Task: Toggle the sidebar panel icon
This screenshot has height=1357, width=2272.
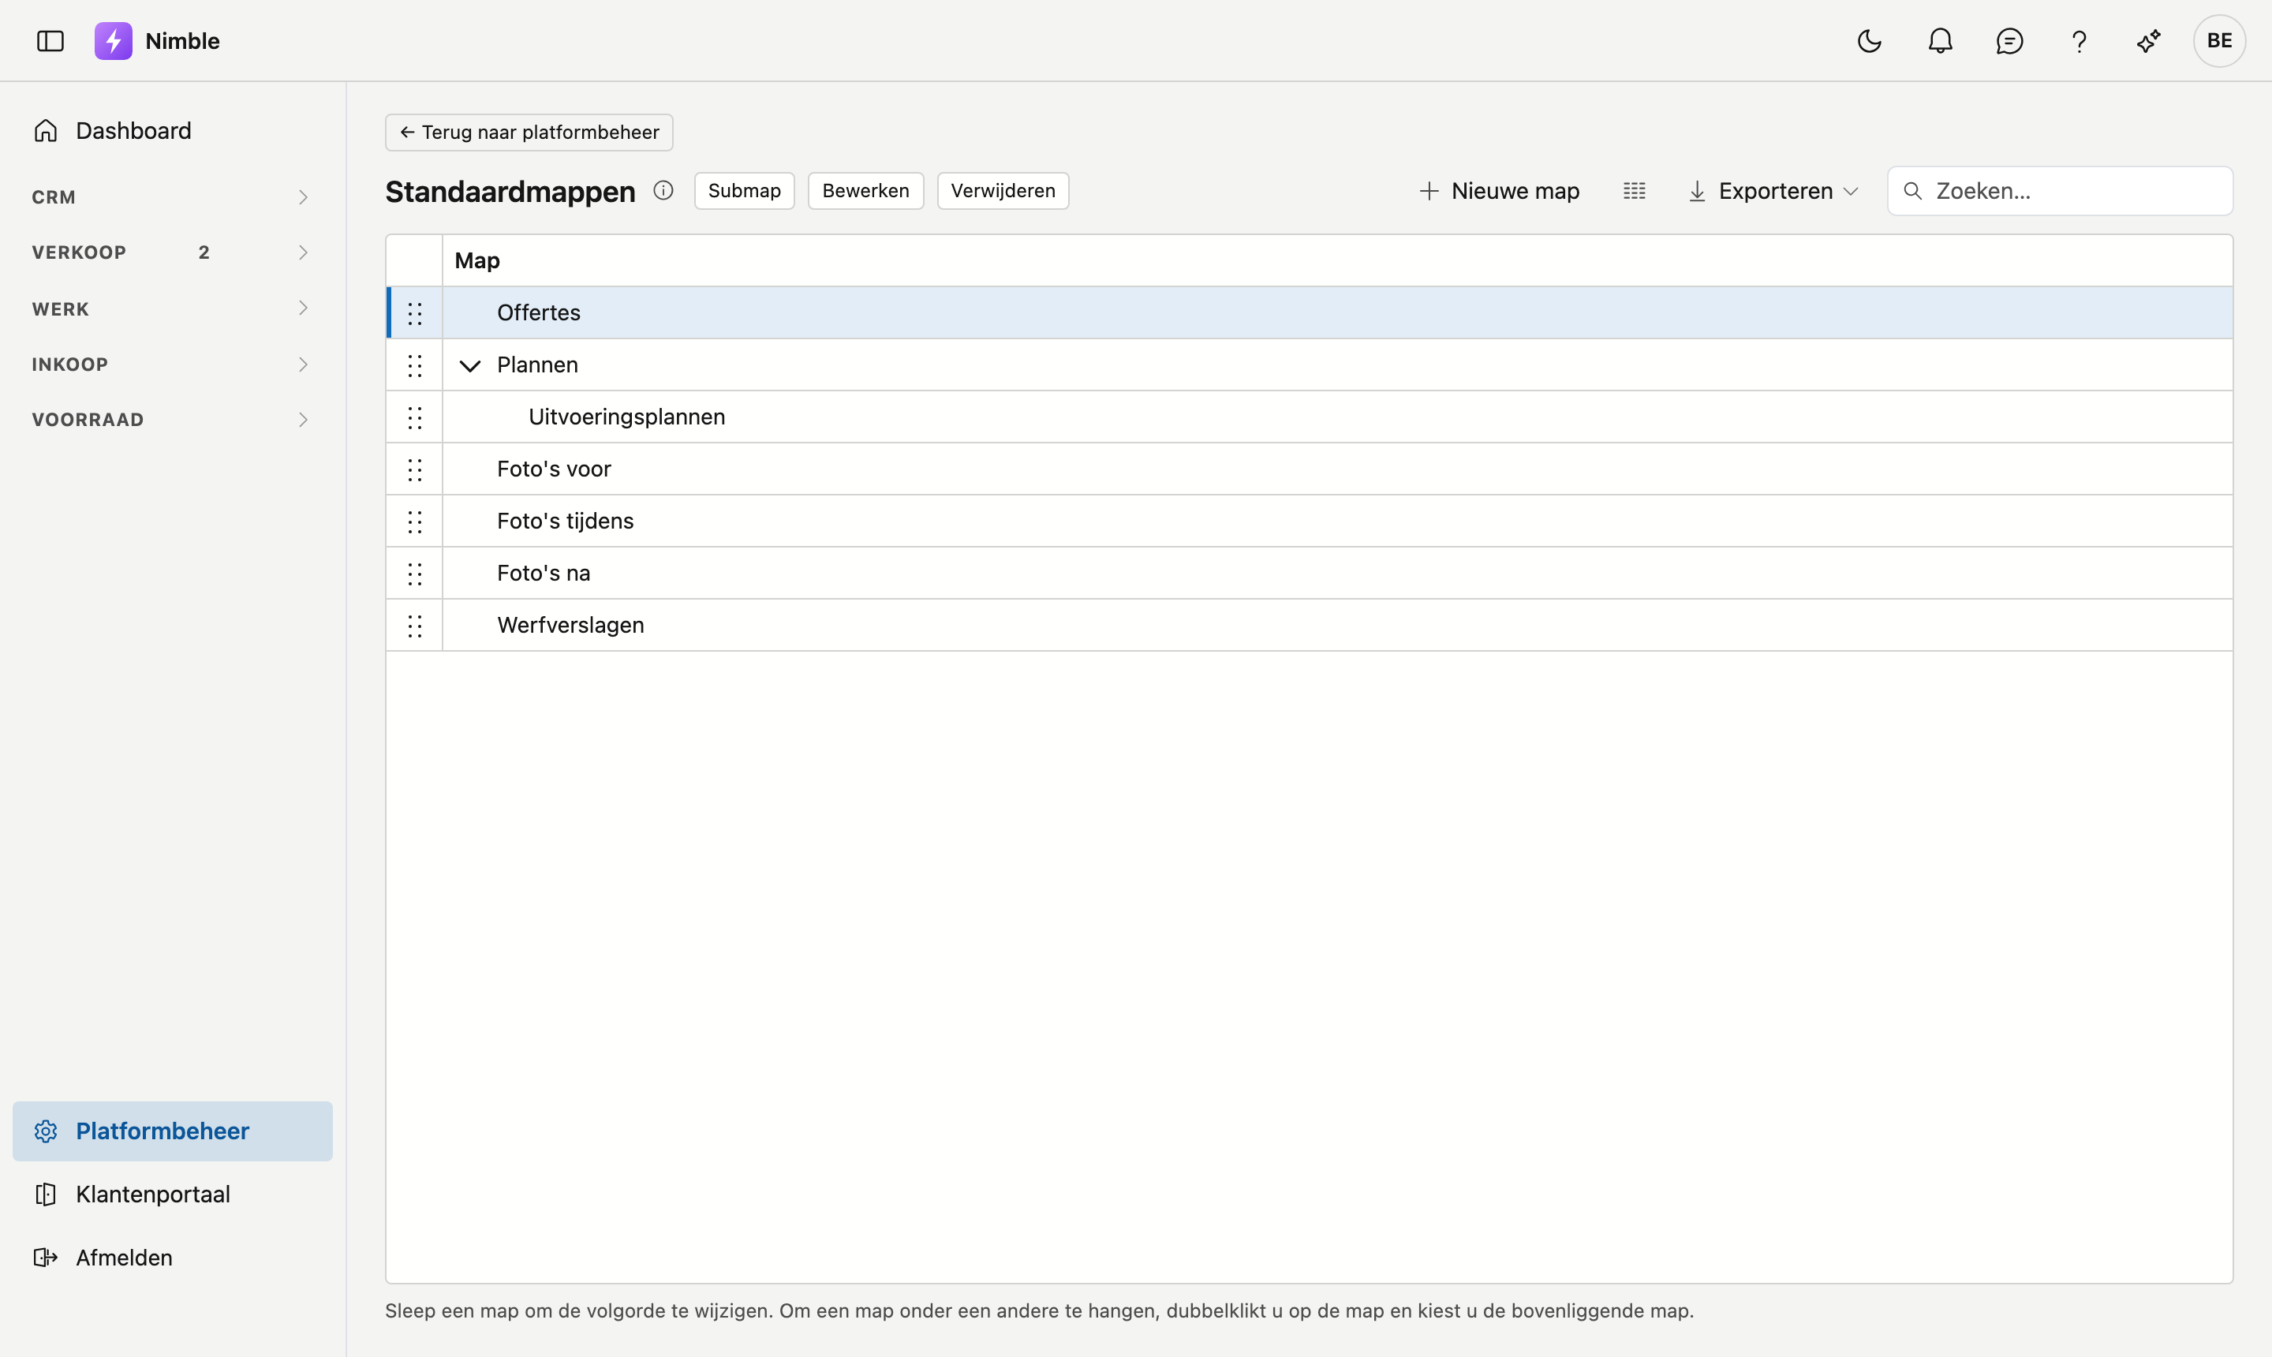Action: coord(50,41)
